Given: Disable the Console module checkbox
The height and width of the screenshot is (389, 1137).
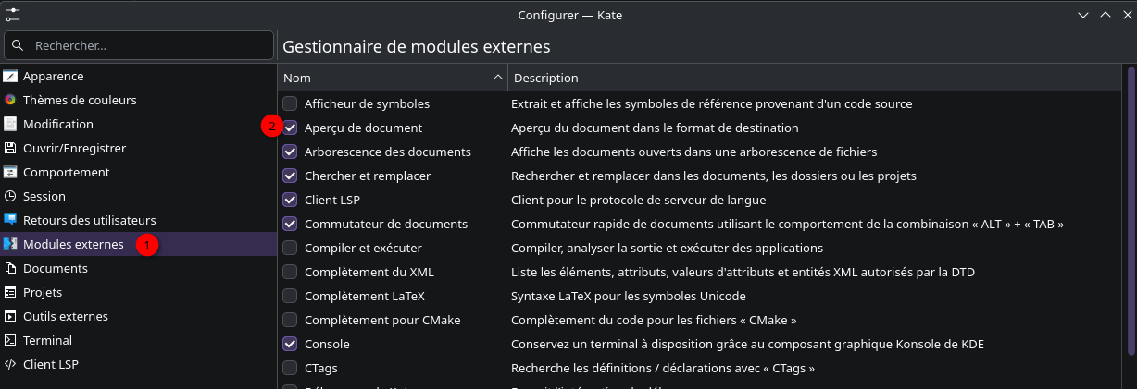Looking at the screenshot, I should coord(291,345).
